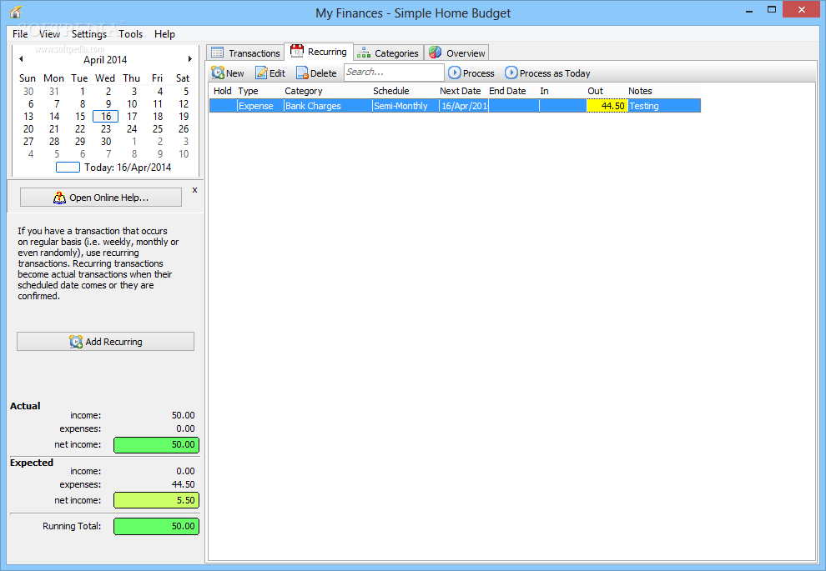The image size is (826, 571).
Task: Go to previous month in calendar
Action: [x=21, y=59]
